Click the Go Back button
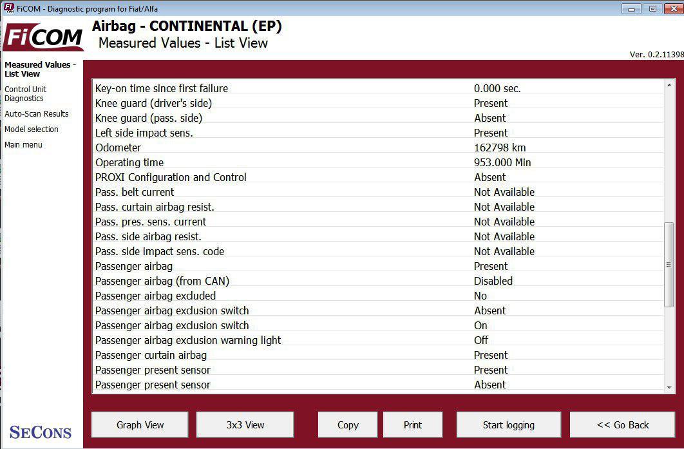684x449 pixels. [623, 425]
